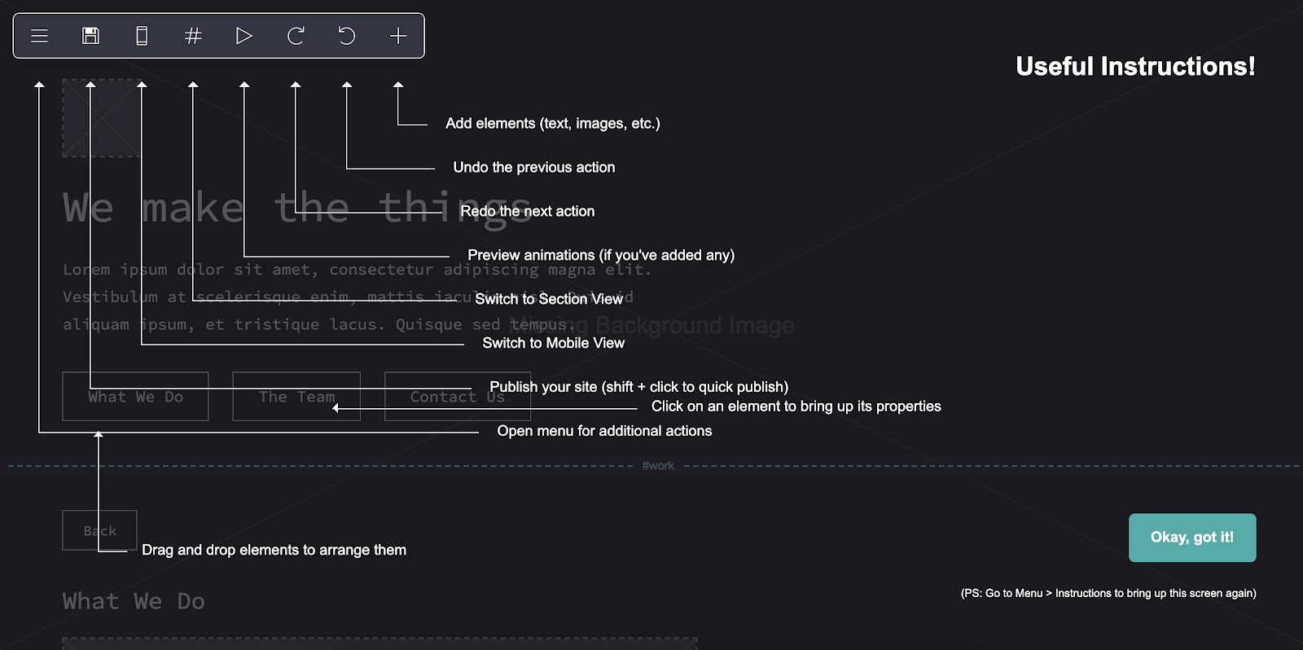Dismiss instructions with Okay, got it!
The width and height of the screenshot is (1303, 650).
(x=1192, y=538)
